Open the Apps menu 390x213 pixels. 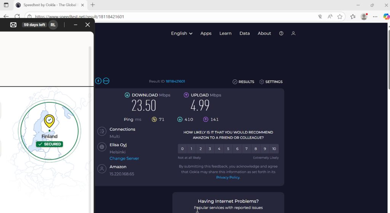click(206, 34)
